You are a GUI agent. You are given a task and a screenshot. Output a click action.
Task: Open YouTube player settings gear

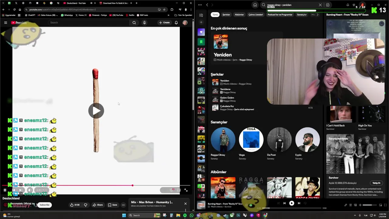tap(172, 190)
